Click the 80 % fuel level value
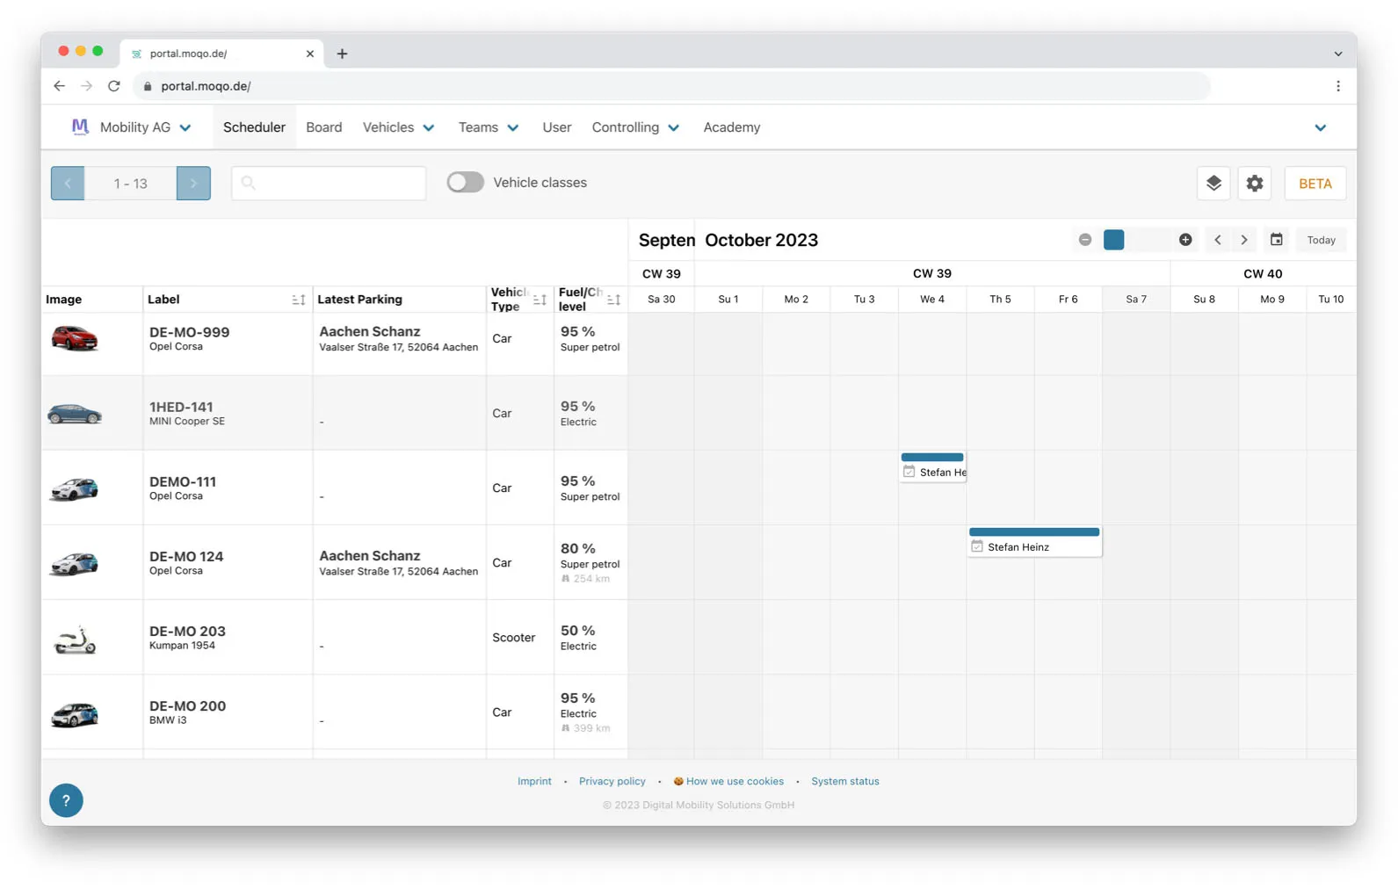This screenshot has width=1398, height=889. click(x=577, y=548)
